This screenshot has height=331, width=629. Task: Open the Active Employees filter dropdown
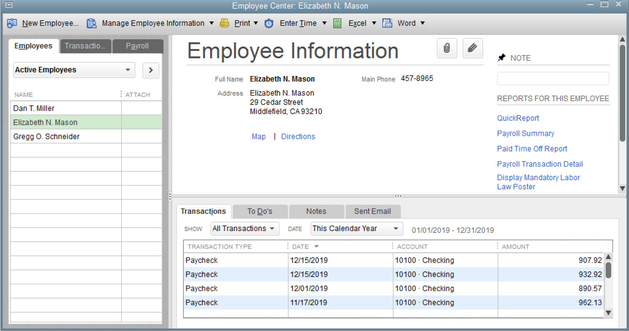[x=74, y=70]
